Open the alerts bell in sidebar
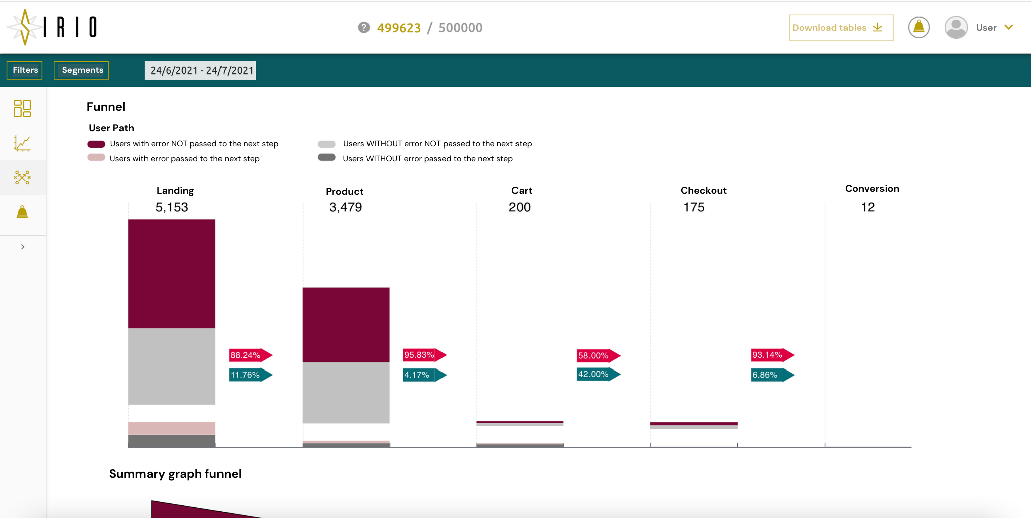 [x=22, y=212]
